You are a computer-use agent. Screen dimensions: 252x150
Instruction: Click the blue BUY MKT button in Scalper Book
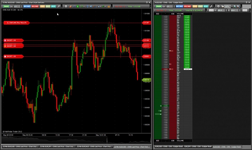click(x=179, y=6)
